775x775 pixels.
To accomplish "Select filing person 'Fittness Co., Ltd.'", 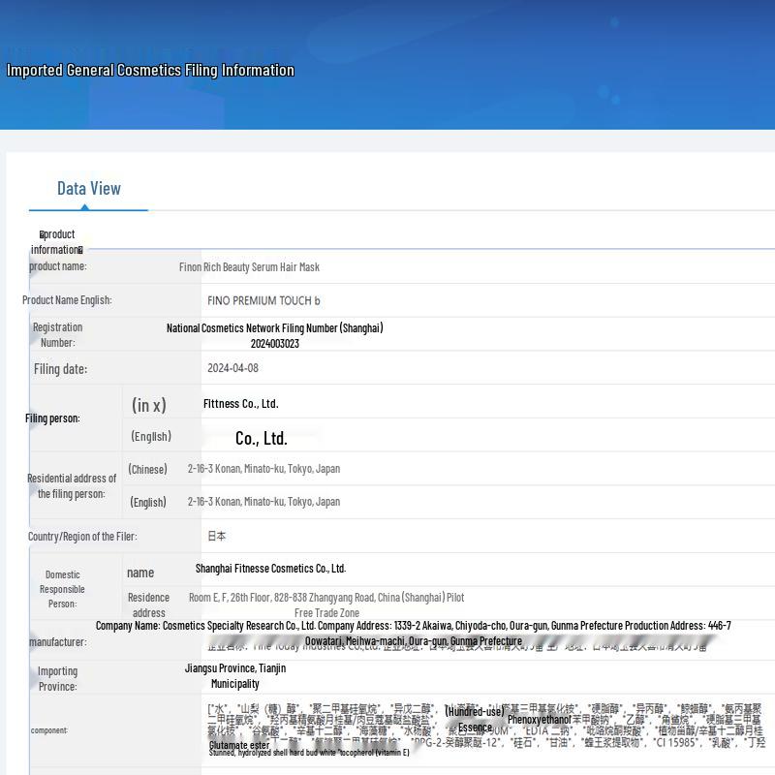I will point(240,404).
